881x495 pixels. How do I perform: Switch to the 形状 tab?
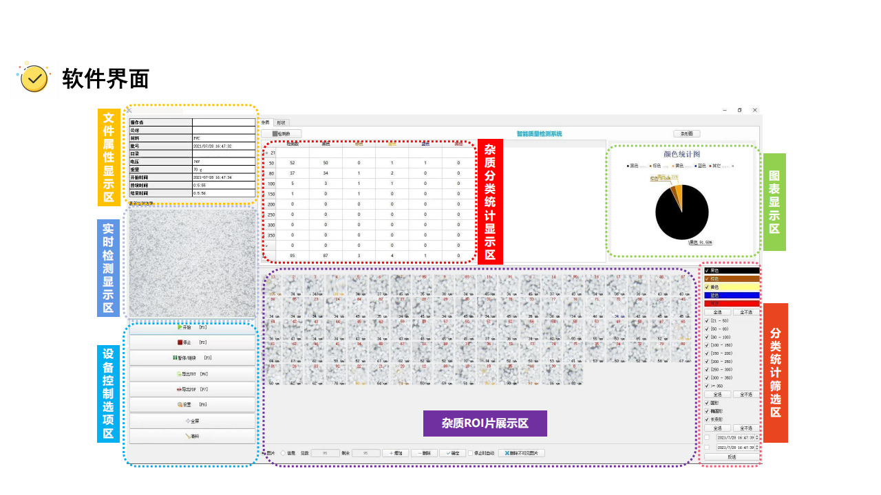[281, 122]
